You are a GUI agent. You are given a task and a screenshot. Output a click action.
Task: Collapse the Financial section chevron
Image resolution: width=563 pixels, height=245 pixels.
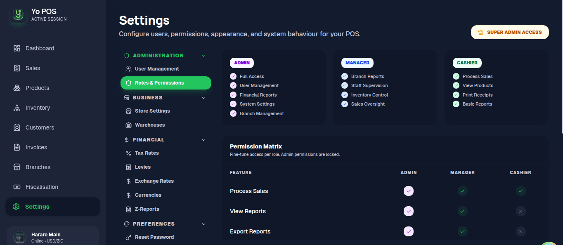(203, 140)
